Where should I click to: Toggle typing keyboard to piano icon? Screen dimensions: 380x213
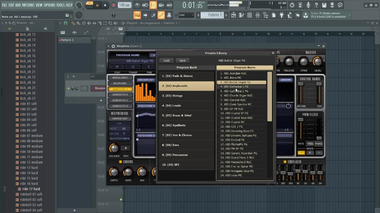point(137,15)
